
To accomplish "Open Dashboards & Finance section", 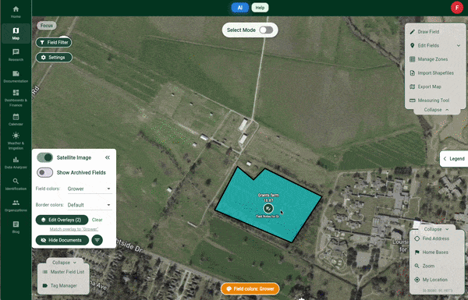I will coord(16,98).
